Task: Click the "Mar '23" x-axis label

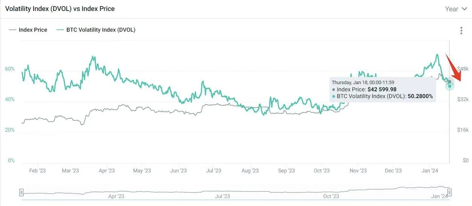Action: coord(70,171)
